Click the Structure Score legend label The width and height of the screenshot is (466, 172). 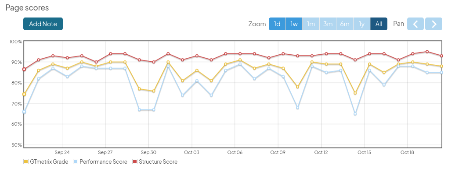158,161
